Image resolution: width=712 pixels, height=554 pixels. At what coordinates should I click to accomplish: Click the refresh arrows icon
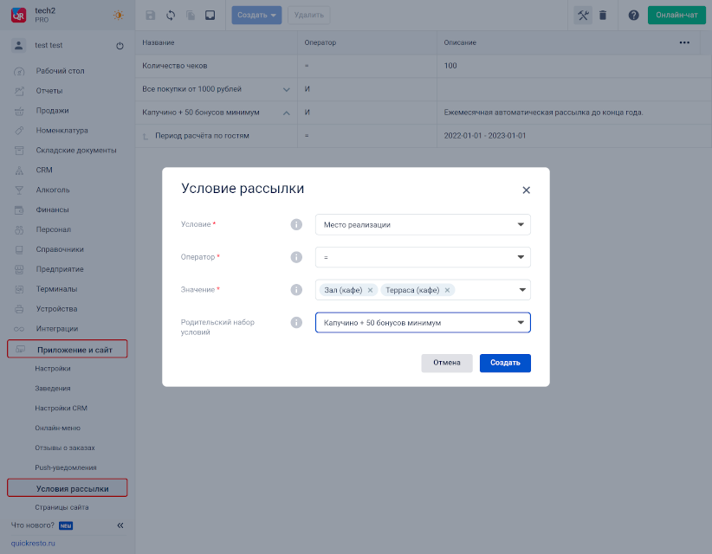click(x=171, y=15)
